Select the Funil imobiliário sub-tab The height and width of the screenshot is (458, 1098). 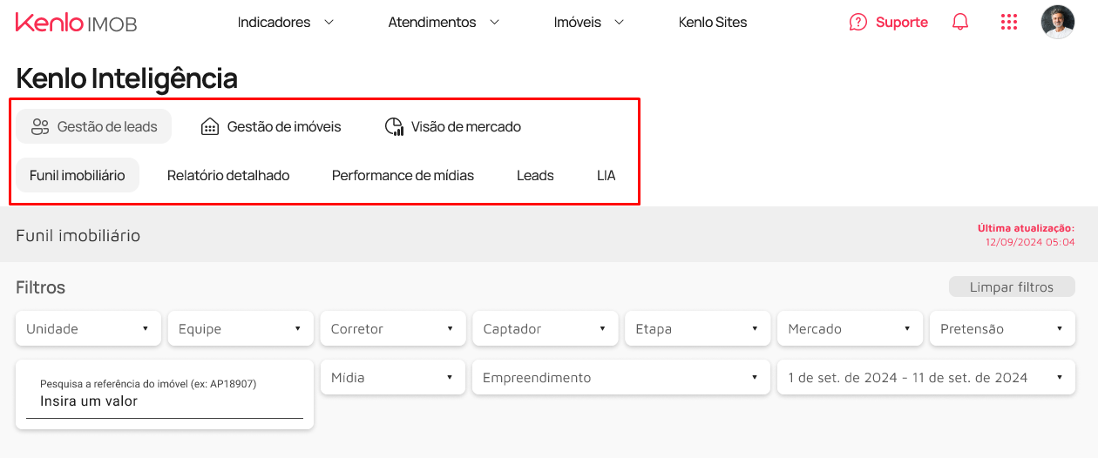(78, 175)
